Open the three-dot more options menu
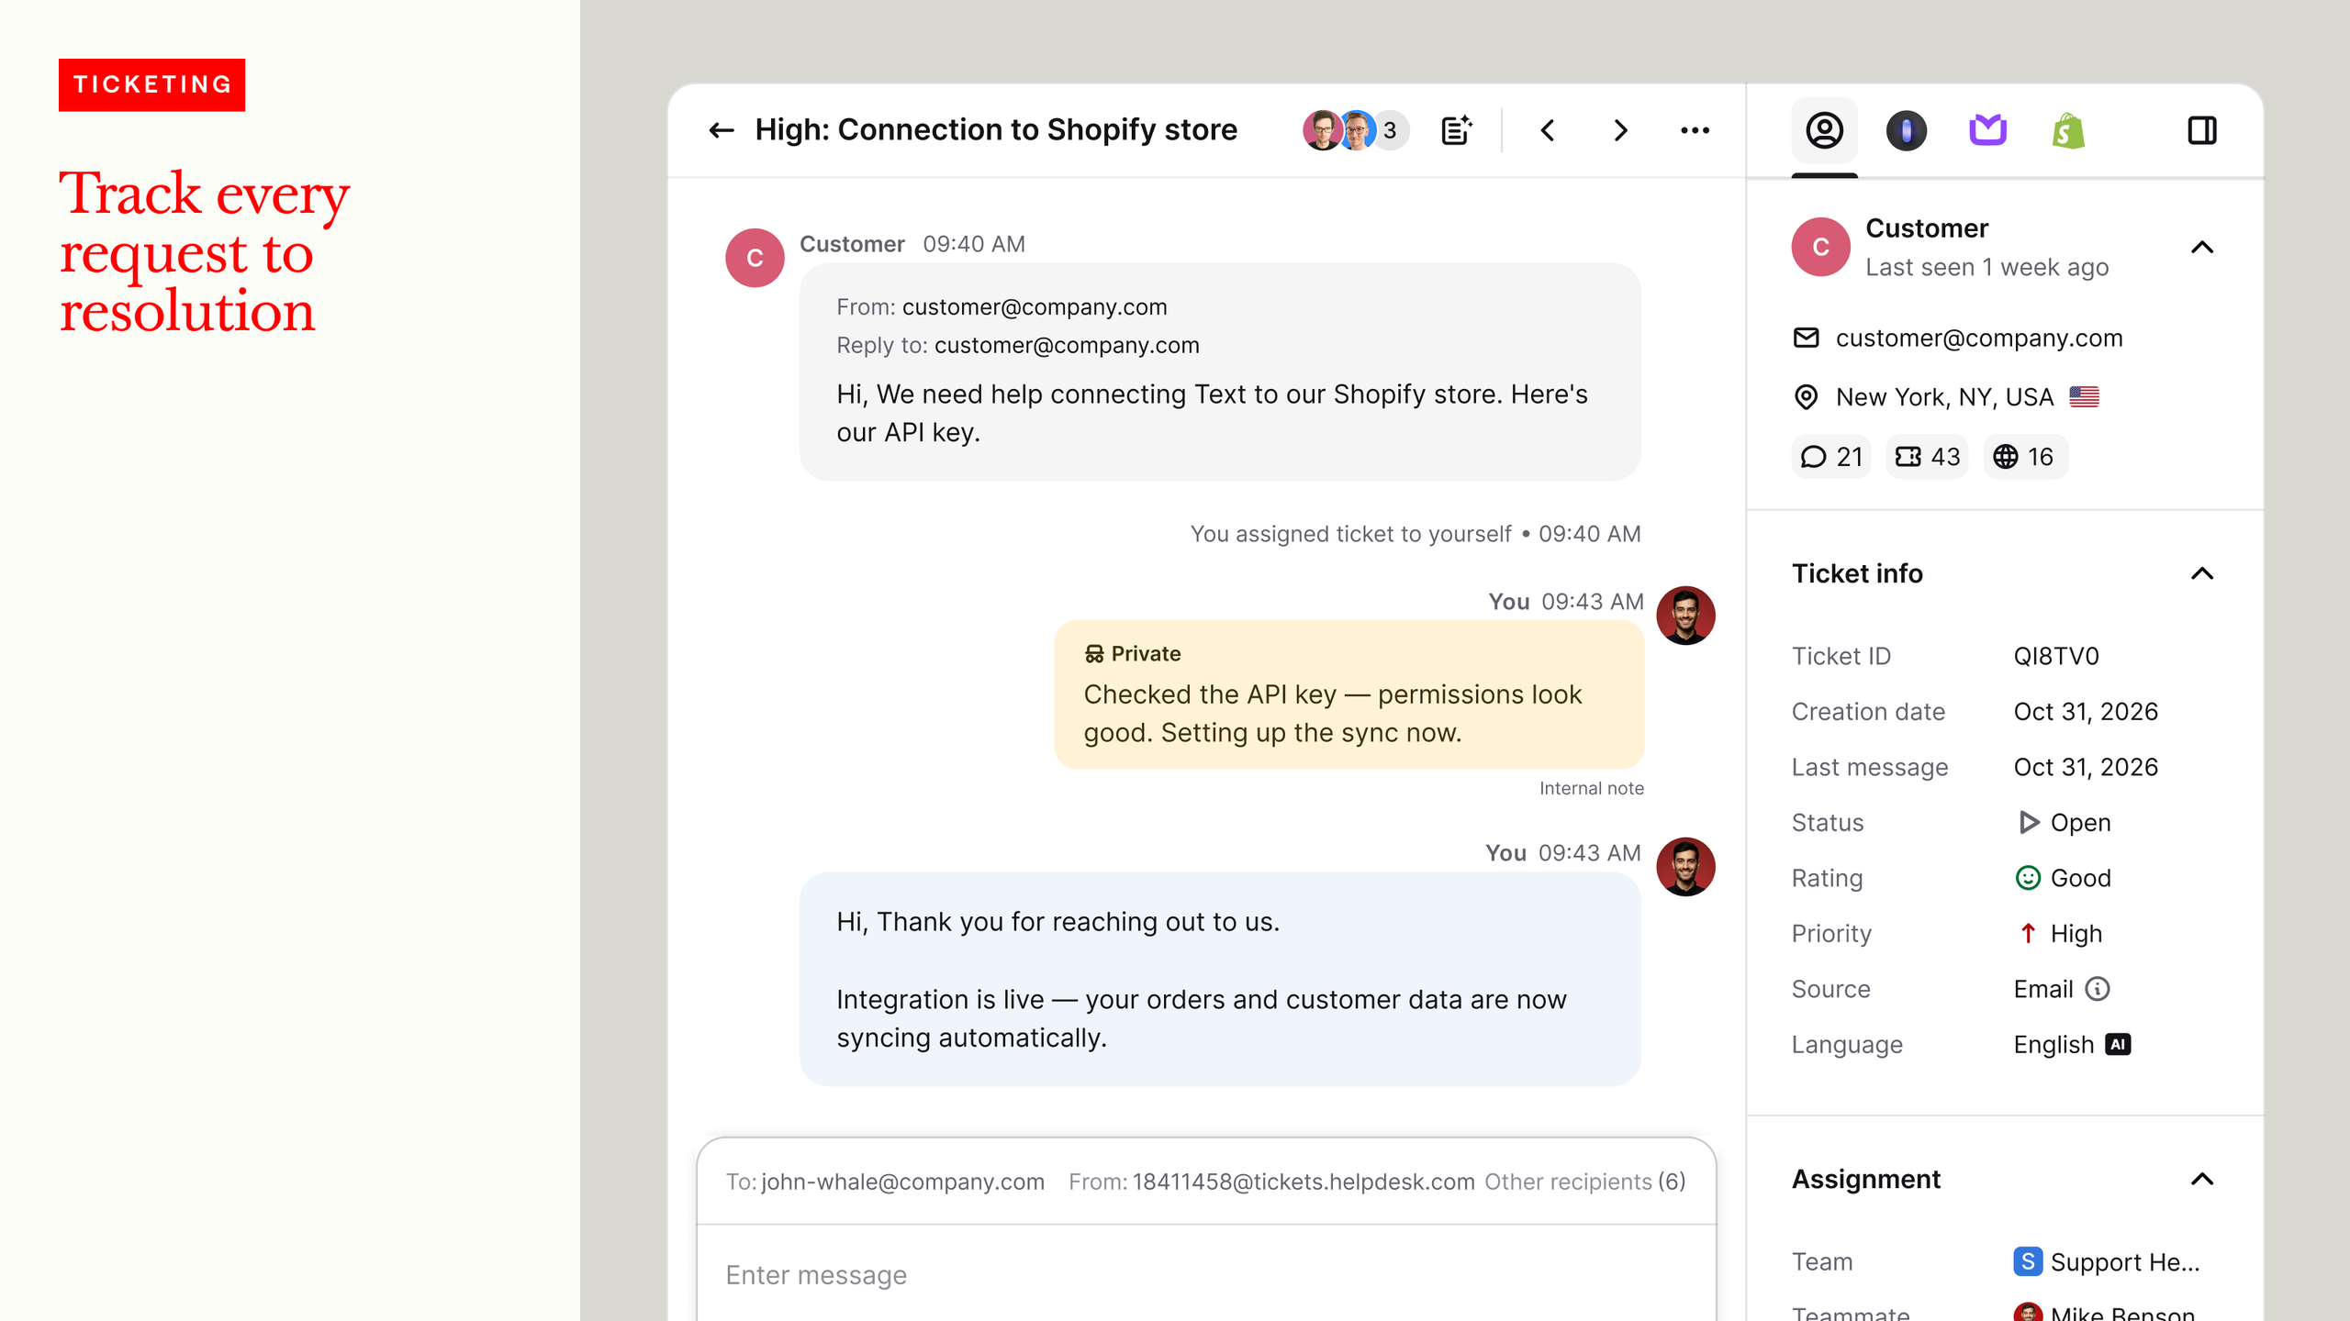 click(x=1695, y=130)
